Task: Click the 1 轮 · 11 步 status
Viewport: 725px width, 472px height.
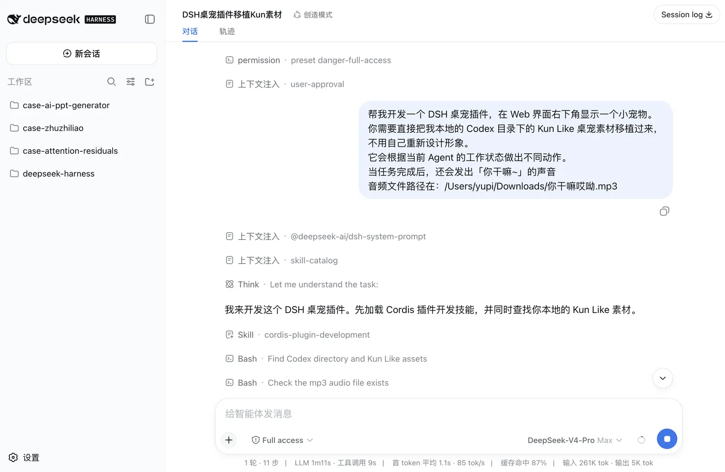Action: pyautogui.click(x=262, y=463)
